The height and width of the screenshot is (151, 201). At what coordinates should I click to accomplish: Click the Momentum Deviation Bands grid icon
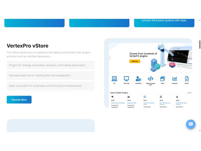pos(145,97)
